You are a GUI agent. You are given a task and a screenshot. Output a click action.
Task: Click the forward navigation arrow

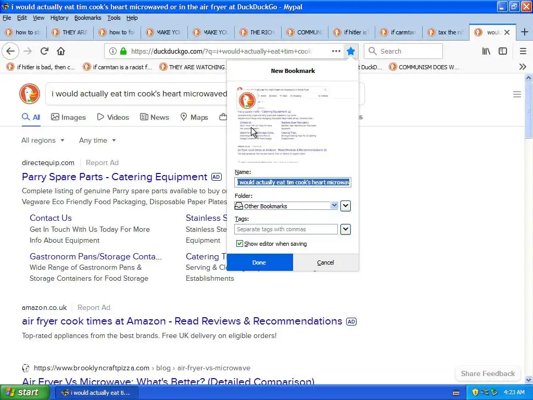coord(28,51)
